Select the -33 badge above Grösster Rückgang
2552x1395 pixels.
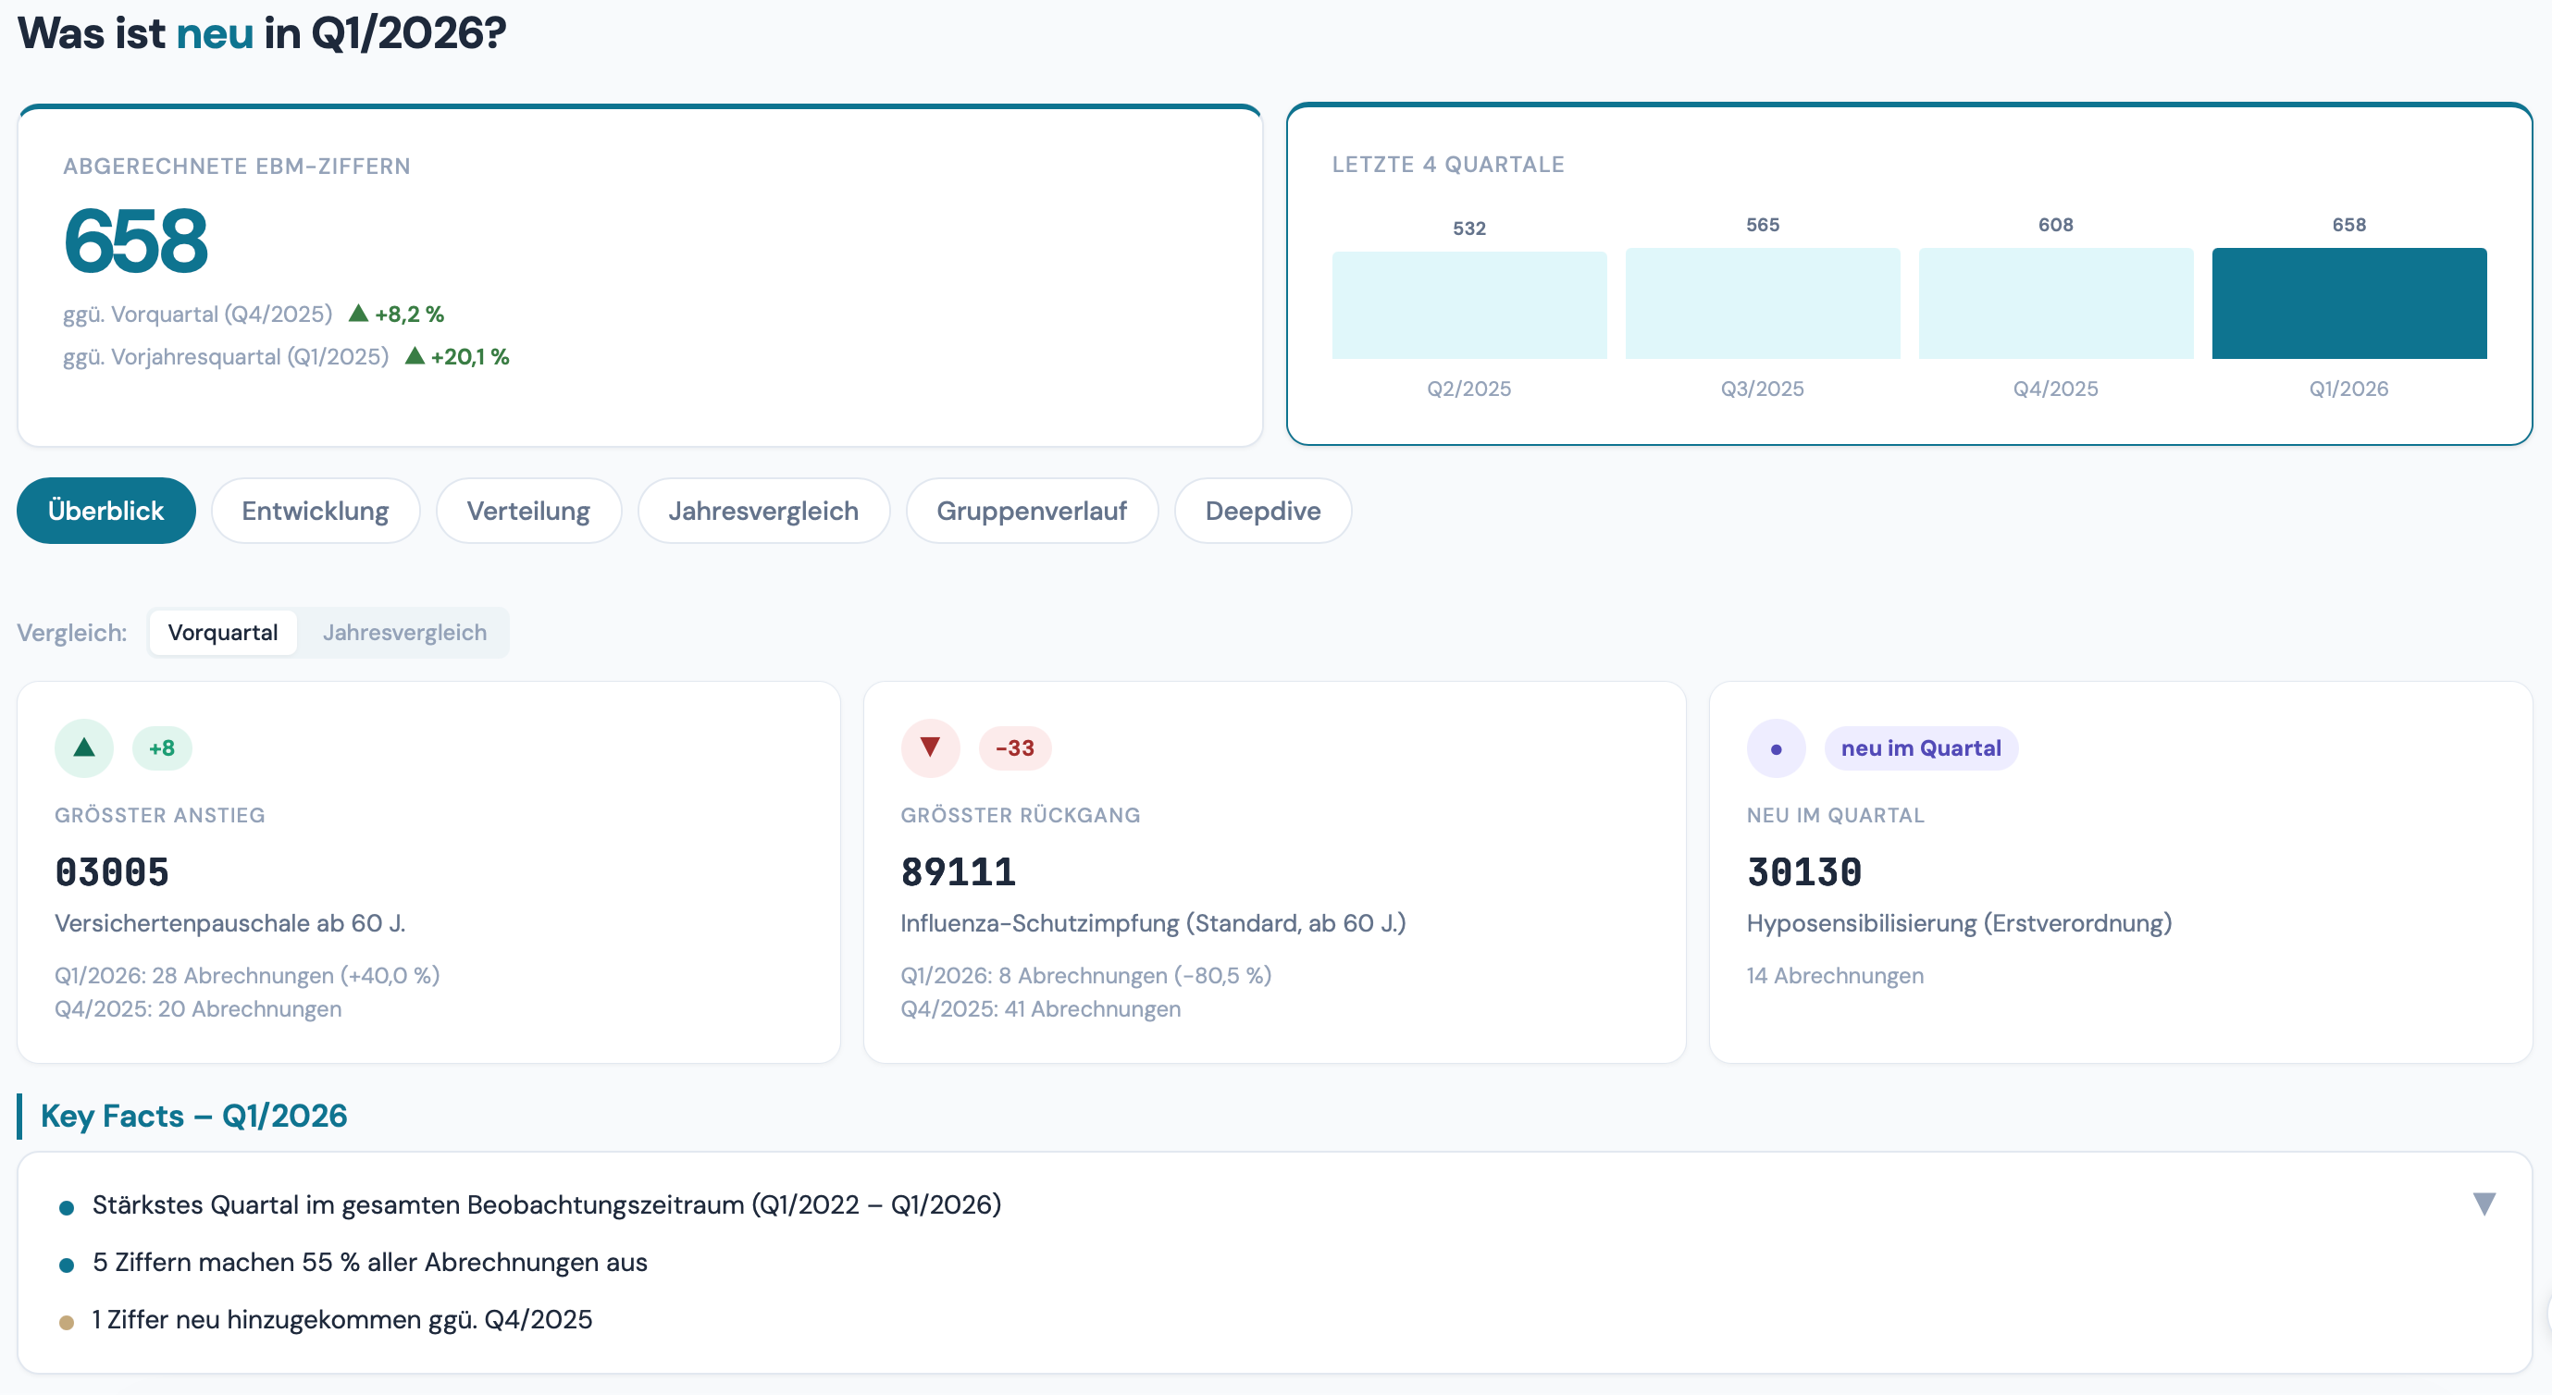tap(1015, 748)
